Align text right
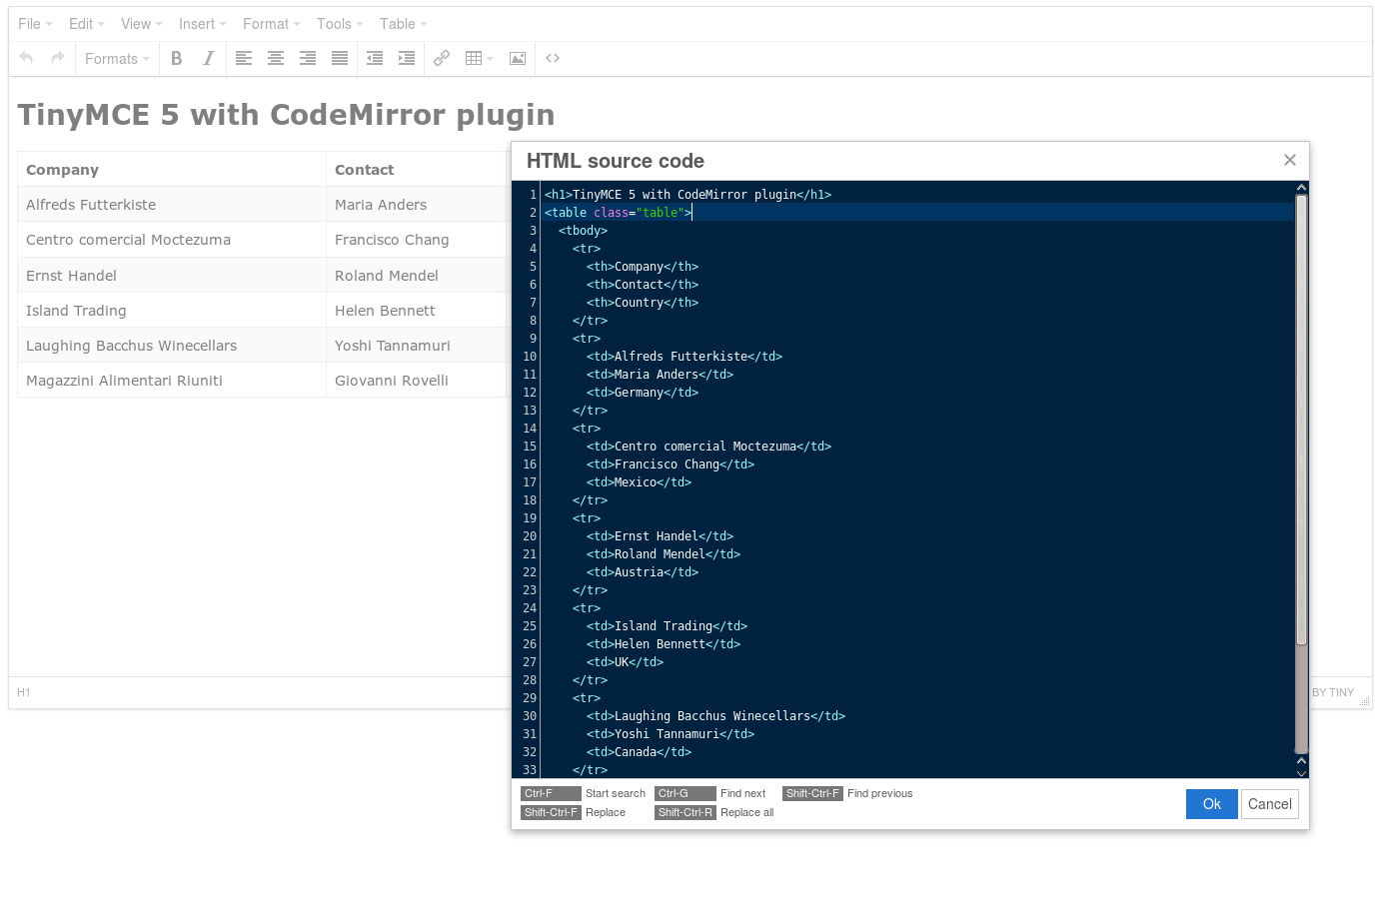This screenshot has height=921, width=1379. [308, 58]
